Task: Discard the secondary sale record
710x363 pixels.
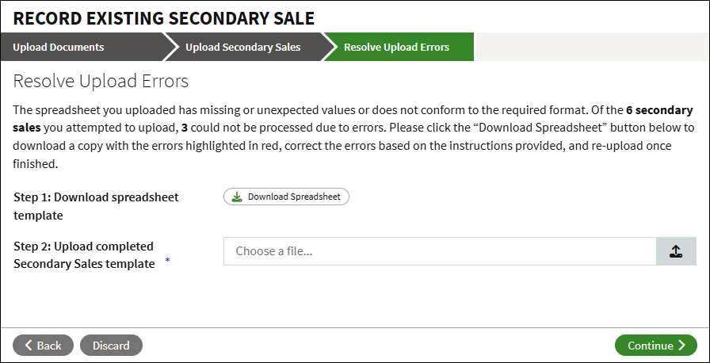Action: click(x=111, y=346)
